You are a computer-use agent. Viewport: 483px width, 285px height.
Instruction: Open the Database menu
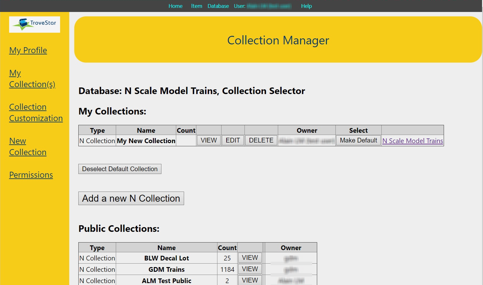point(218,6)
